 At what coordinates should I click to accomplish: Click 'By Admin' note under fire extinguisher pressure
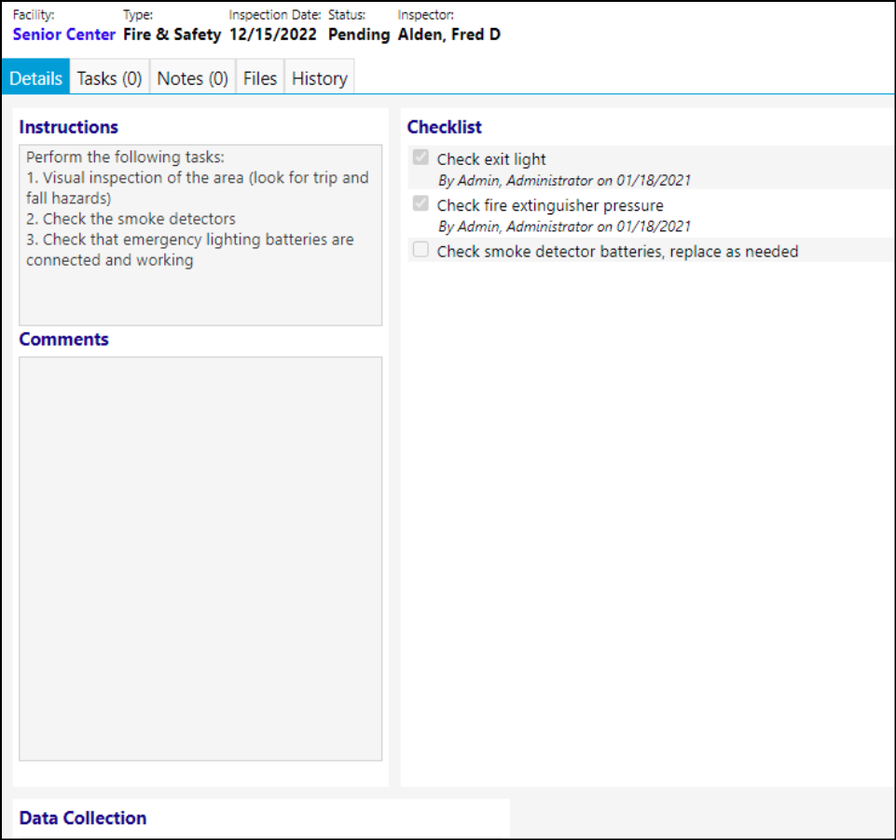point(565,227)
